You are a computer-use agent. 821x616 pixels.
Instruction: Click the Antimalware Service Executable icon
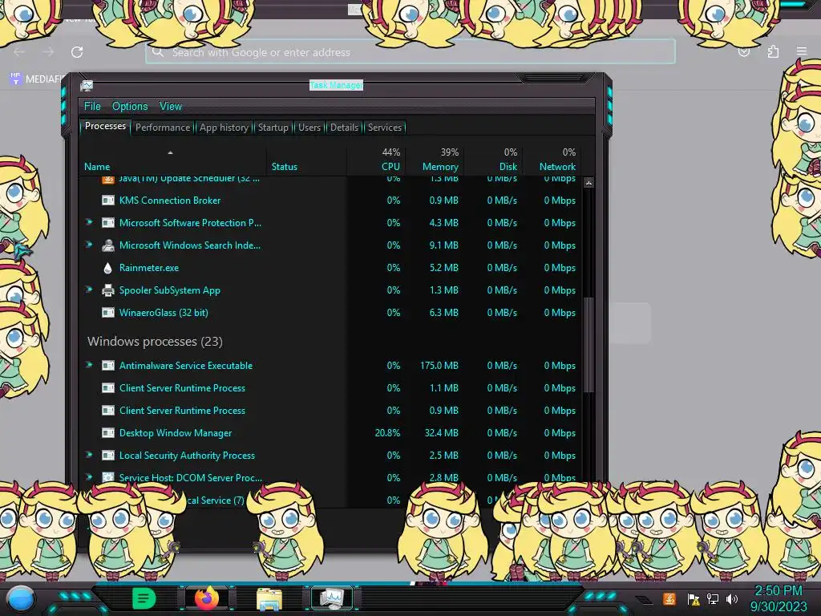[108, 366]
